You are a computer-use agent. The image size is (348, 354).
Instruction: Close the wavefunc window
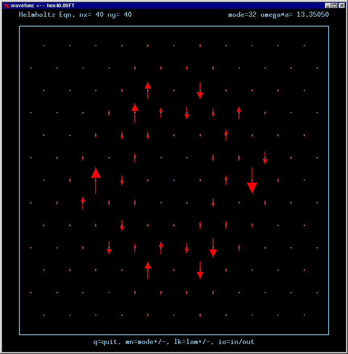(341, 5)
